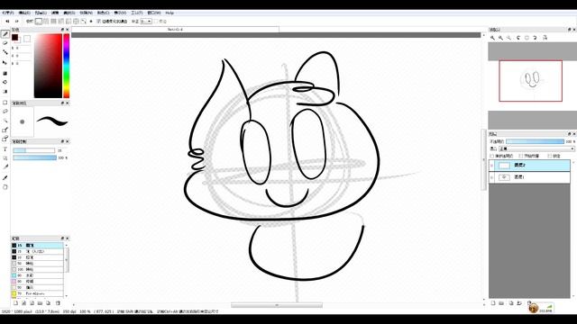577x324 pixels.
Task: Enable crisscross snap guide
Action: coord(54,22)
